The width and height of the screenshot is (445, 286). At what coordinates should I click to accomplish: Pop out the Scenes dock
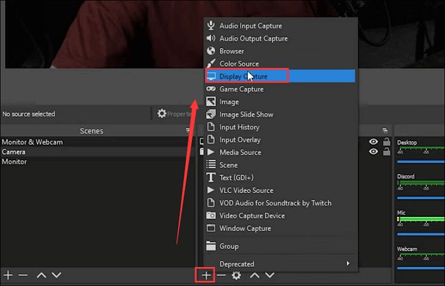click(x=188, y=131)
